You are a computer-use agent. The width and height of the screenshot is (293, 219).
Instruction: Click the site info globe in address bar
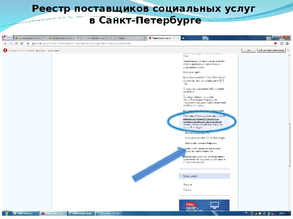coord(28,43)
